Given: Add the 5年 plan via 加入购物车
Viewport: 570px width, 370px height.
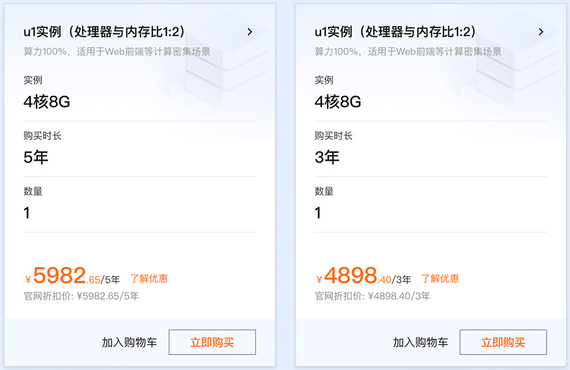Looking at the screenshot, I should pos(129,343).
